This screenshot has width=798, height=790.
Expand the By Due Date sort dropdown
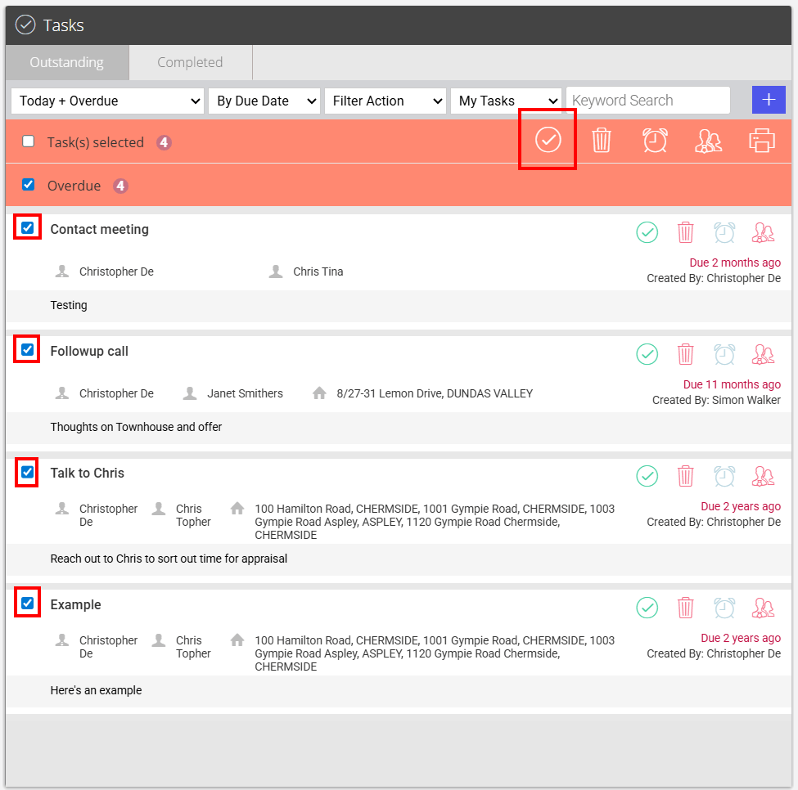click(x=264, y=101)
